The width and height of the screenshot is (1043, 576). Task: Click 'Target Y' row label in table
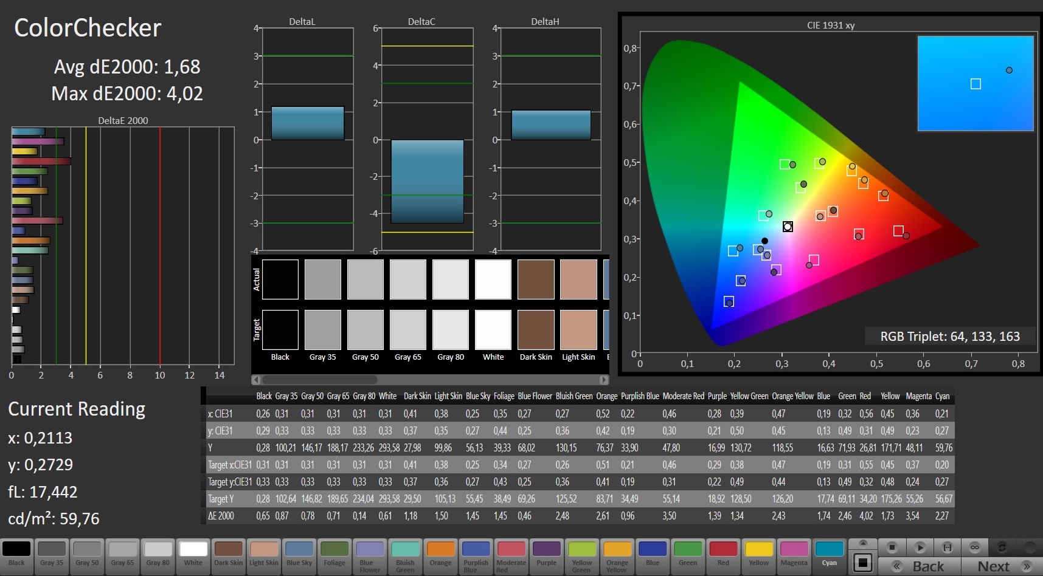click(221, 499)
